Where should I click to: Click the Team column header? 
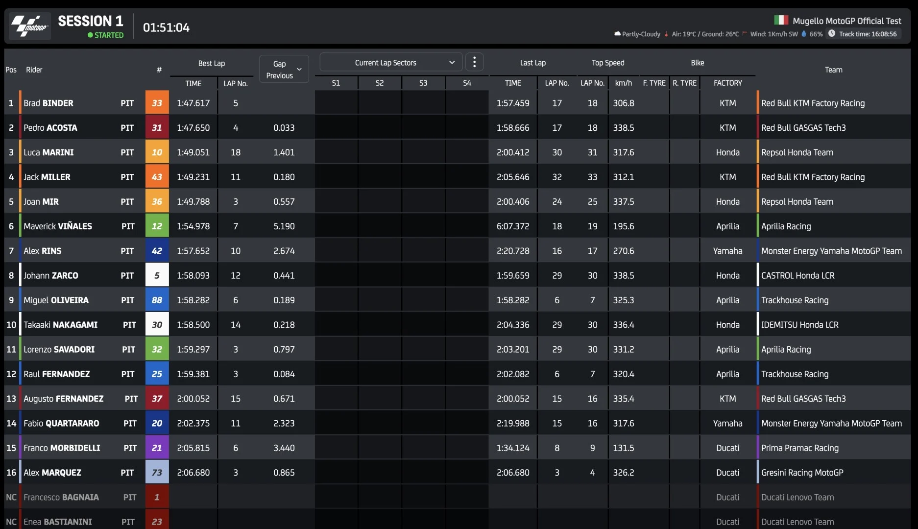point(833,70)
